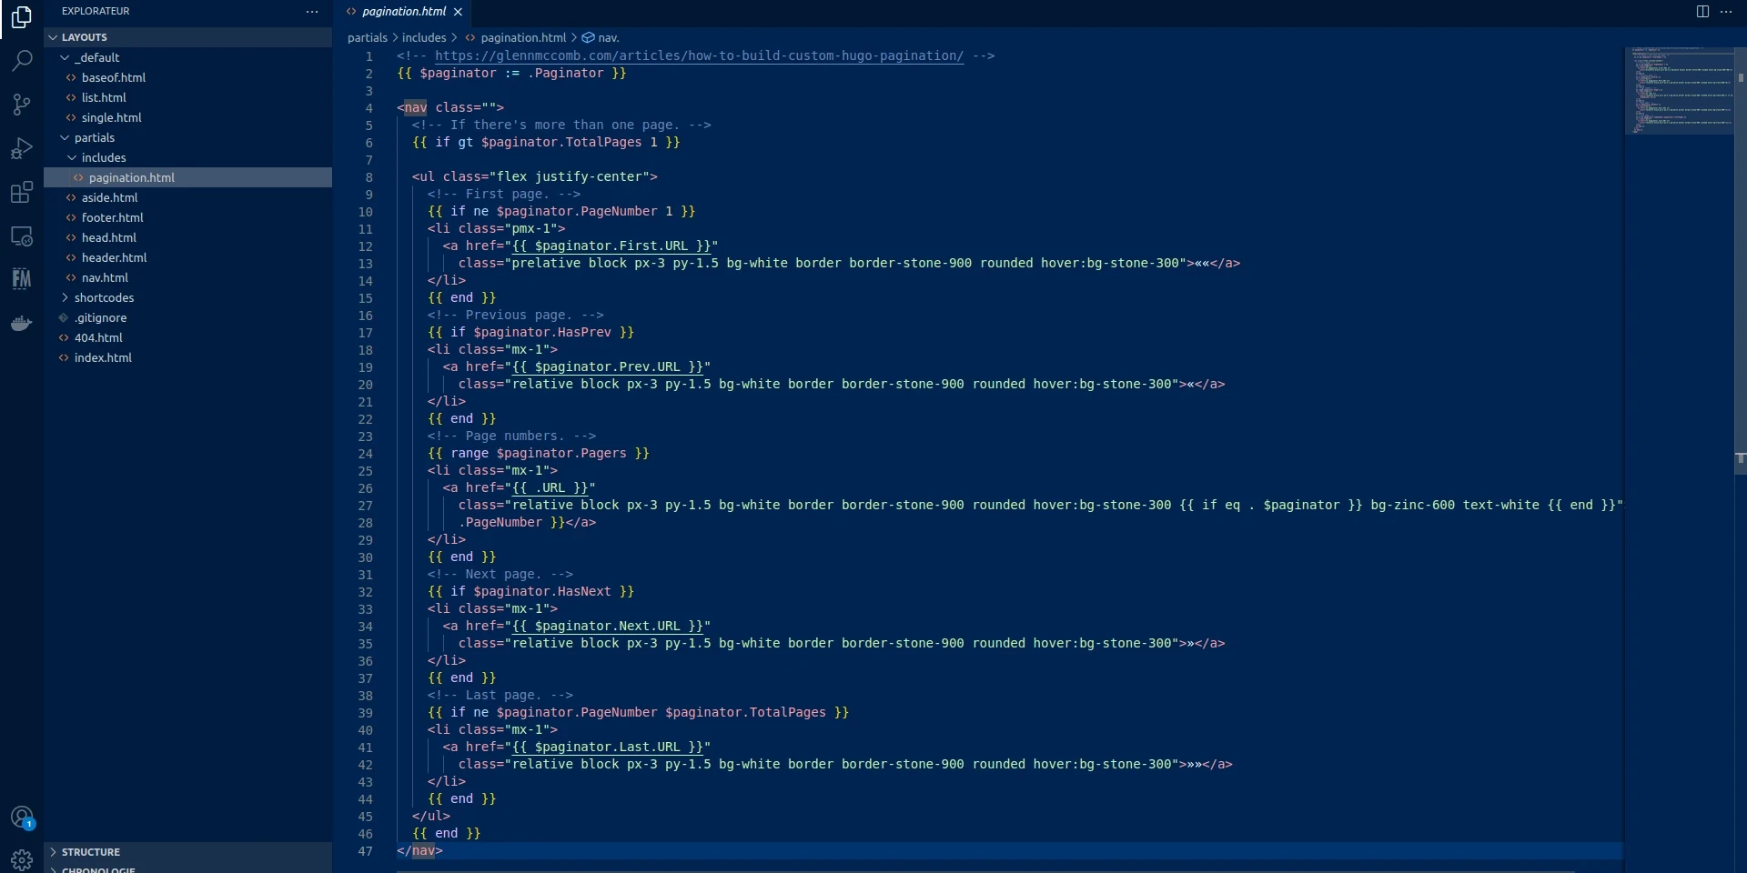Click $paginator.Next.URL href on line 34
The width and height of the screenshot is (1747, 873).
(607, 626)
